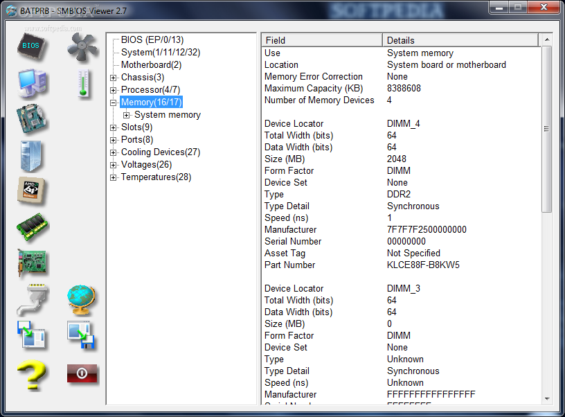Viewport: 565px width, 417px height.
Task: Click the Number of Memory Devices field
Action: click(x=319, y=100)
